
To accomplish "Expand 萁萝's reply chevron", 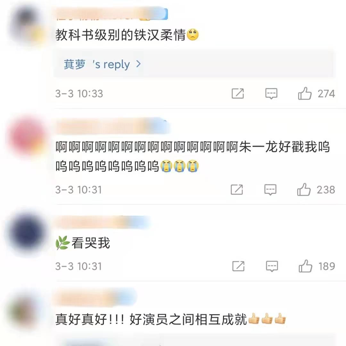I will pos(138,64).
